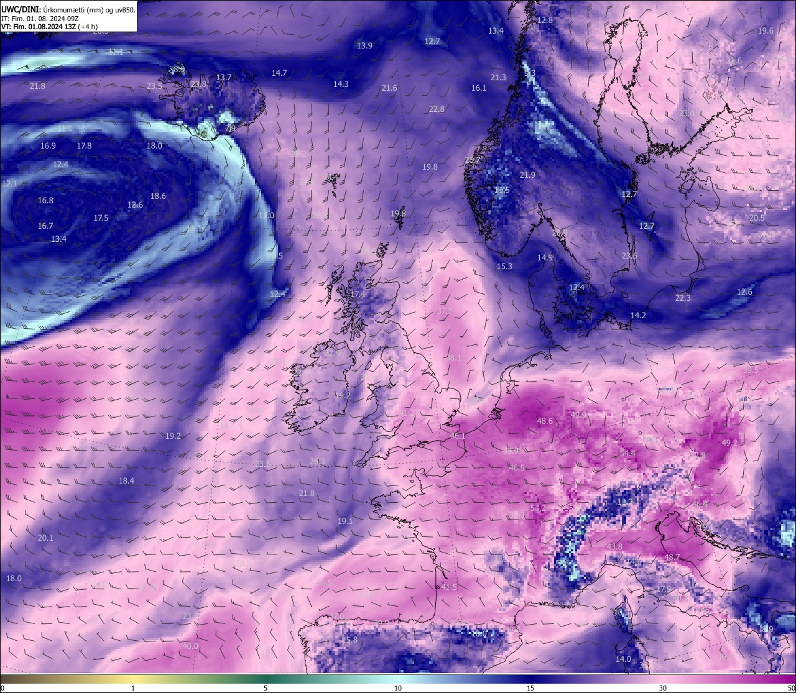
Task: Select the 12.1 value at the left edge
Action: click(x=9, y=183)
